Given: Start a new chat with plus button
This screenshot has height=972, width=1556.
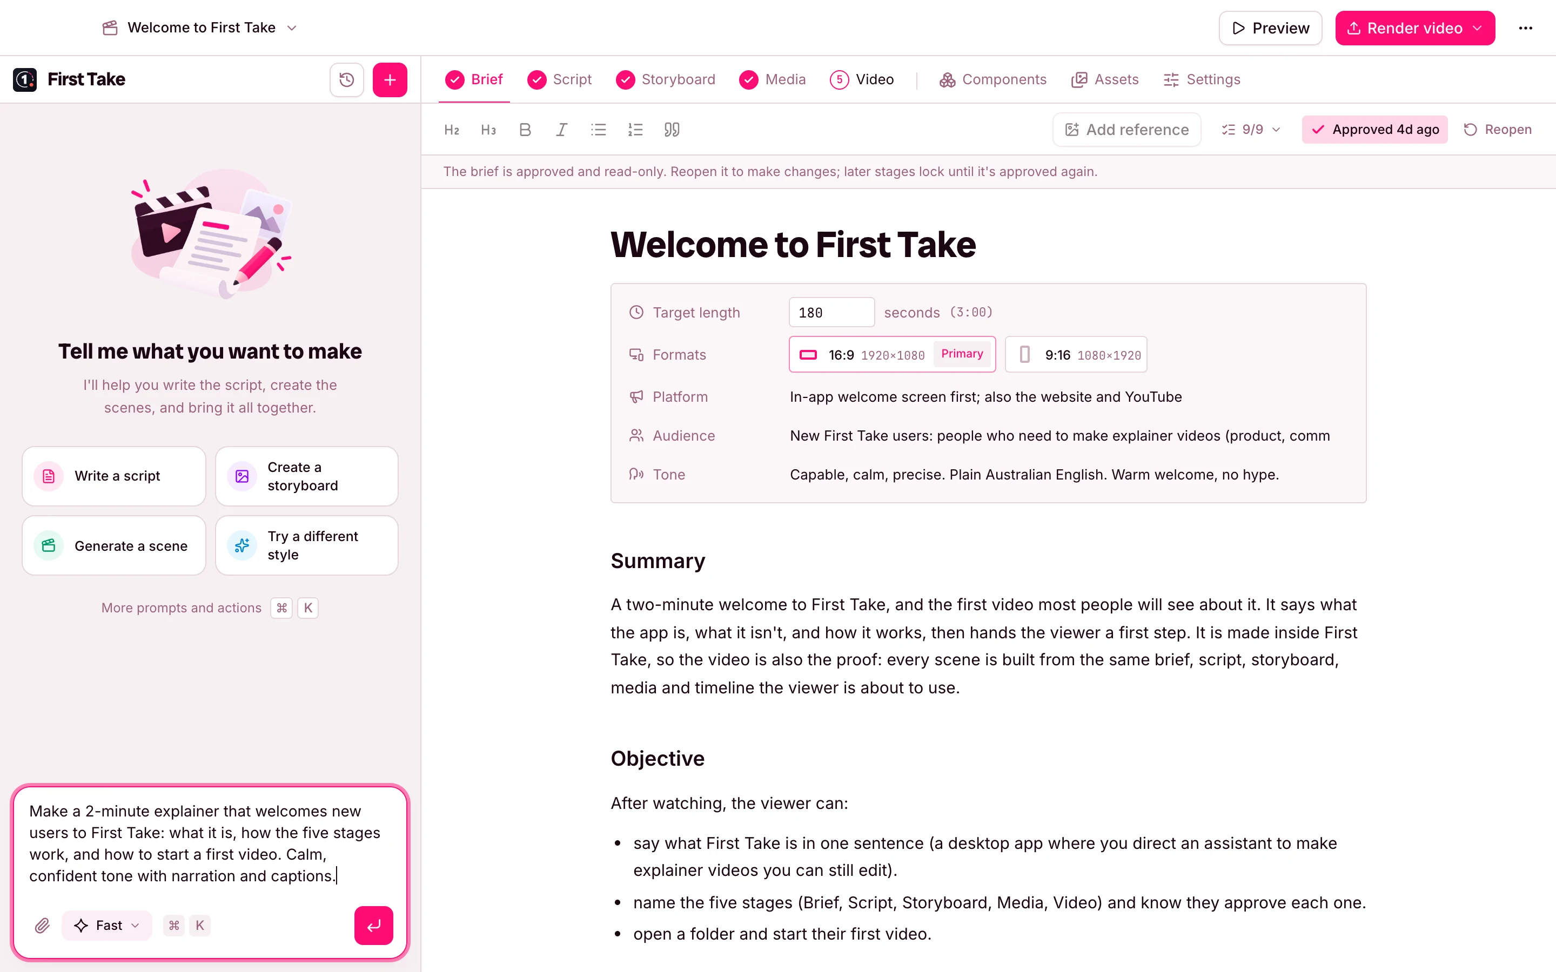Looking at the screenshot, I should (390, 80).
